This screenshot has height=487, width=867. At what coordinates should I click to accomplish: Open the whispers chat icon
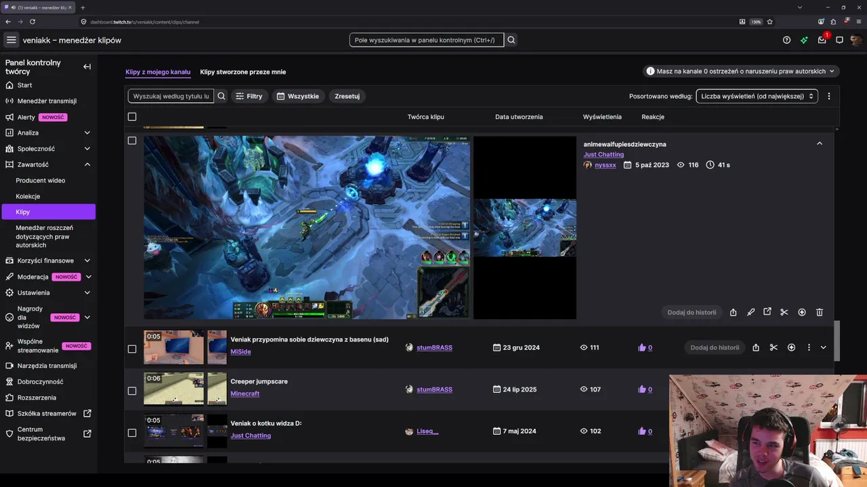click(839, 40)
